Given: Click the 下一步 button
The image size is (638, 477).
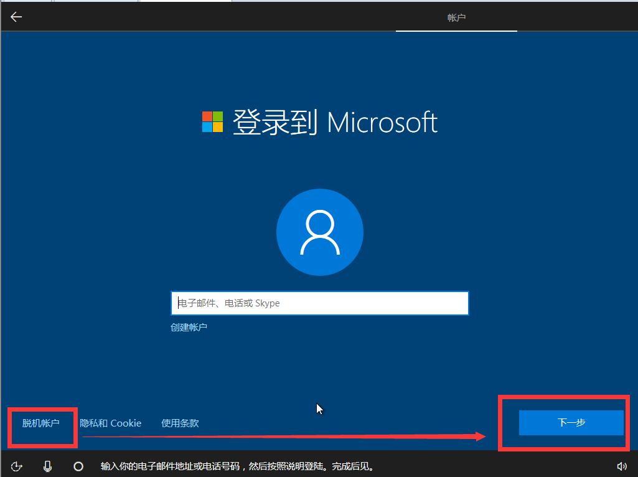Looking at the screenshot, I should [572, 423].
